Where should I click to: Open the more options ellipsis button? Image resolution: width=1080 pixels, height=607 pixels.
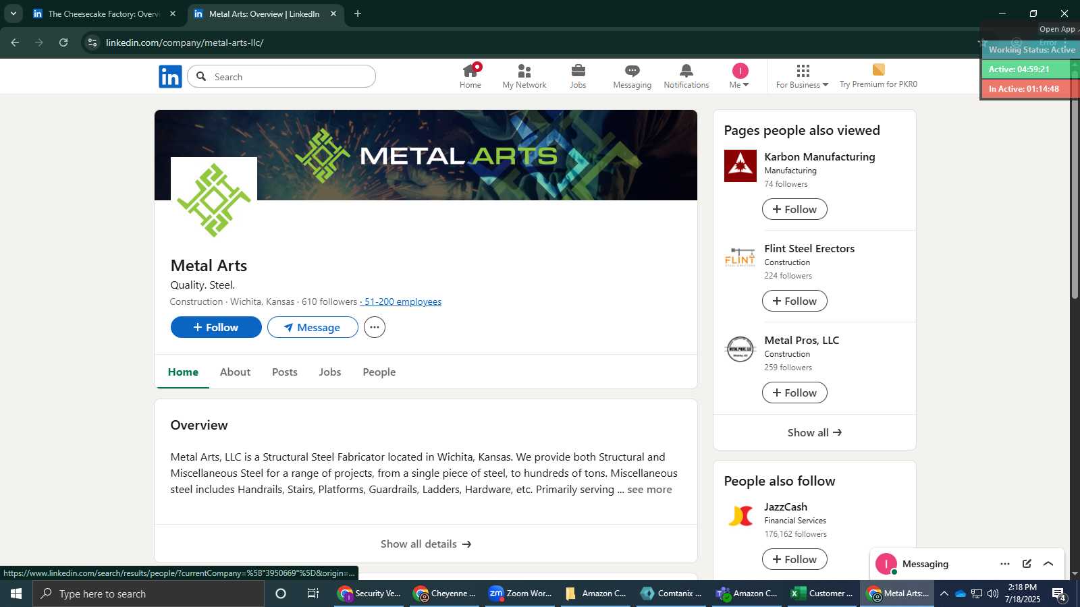pos(375,327)
